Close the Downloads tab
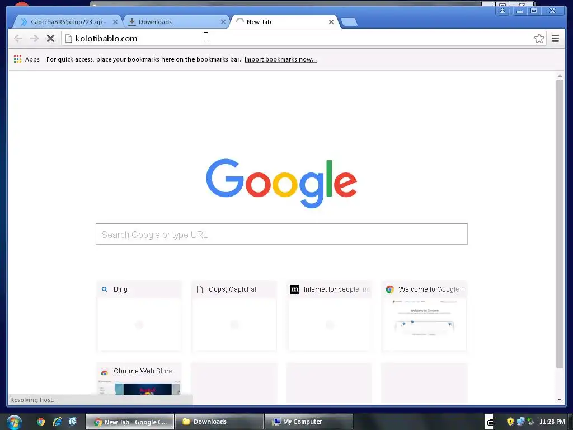Viewport: 573px width, 430px height. pos(223,22)
